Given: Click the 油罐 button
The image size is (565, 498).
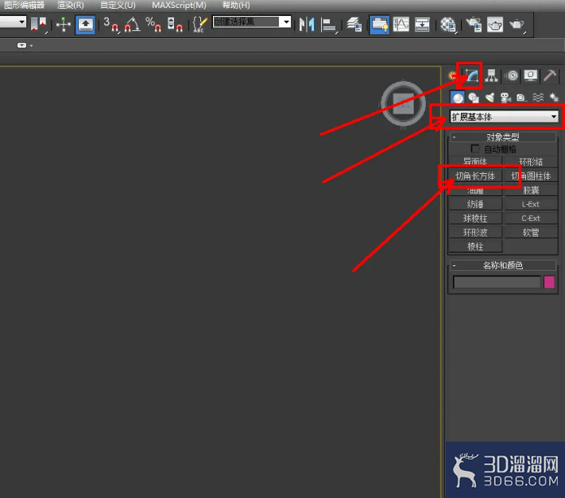Looking at the screenshot, I should [475, 190].
